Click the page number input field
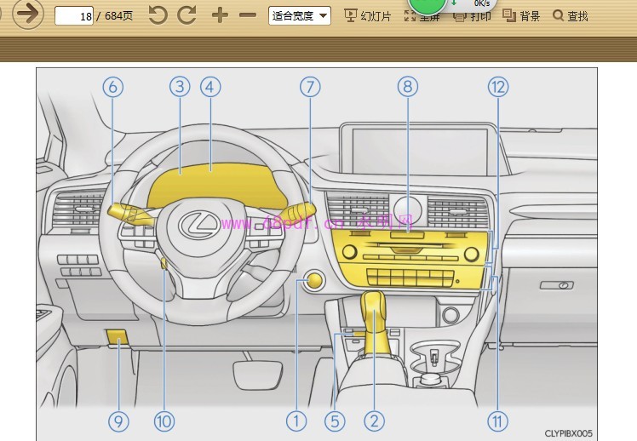The height and width of the screenshot is (441, 637). [74, 15]
